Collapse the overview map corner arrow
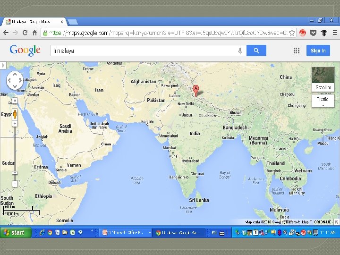340x255 pixels. pyautogui.click(x=337, y=222)
